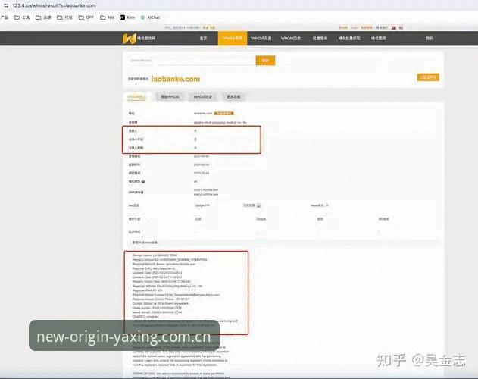Click the orange search button beside the input
Image resolution: width=478 pixels, height=379 pixels.
265,61
